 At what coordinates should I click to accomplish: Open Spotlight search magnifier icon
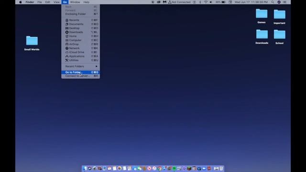point(273,2)
